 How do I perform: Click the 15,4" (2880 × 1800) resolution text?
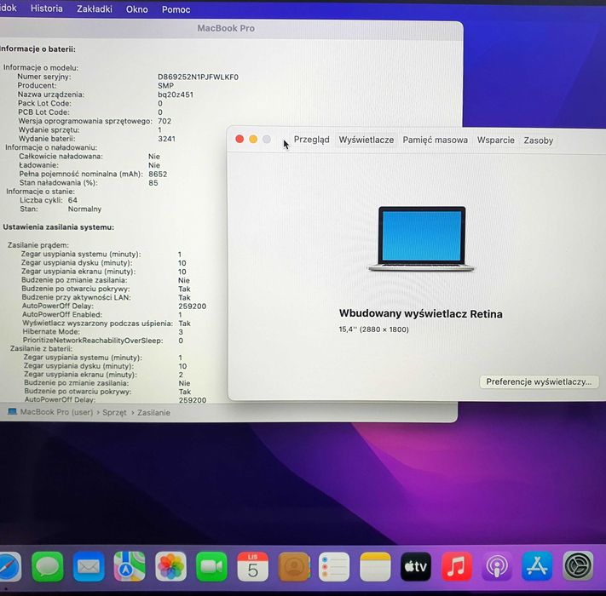[x=373, y=330]
